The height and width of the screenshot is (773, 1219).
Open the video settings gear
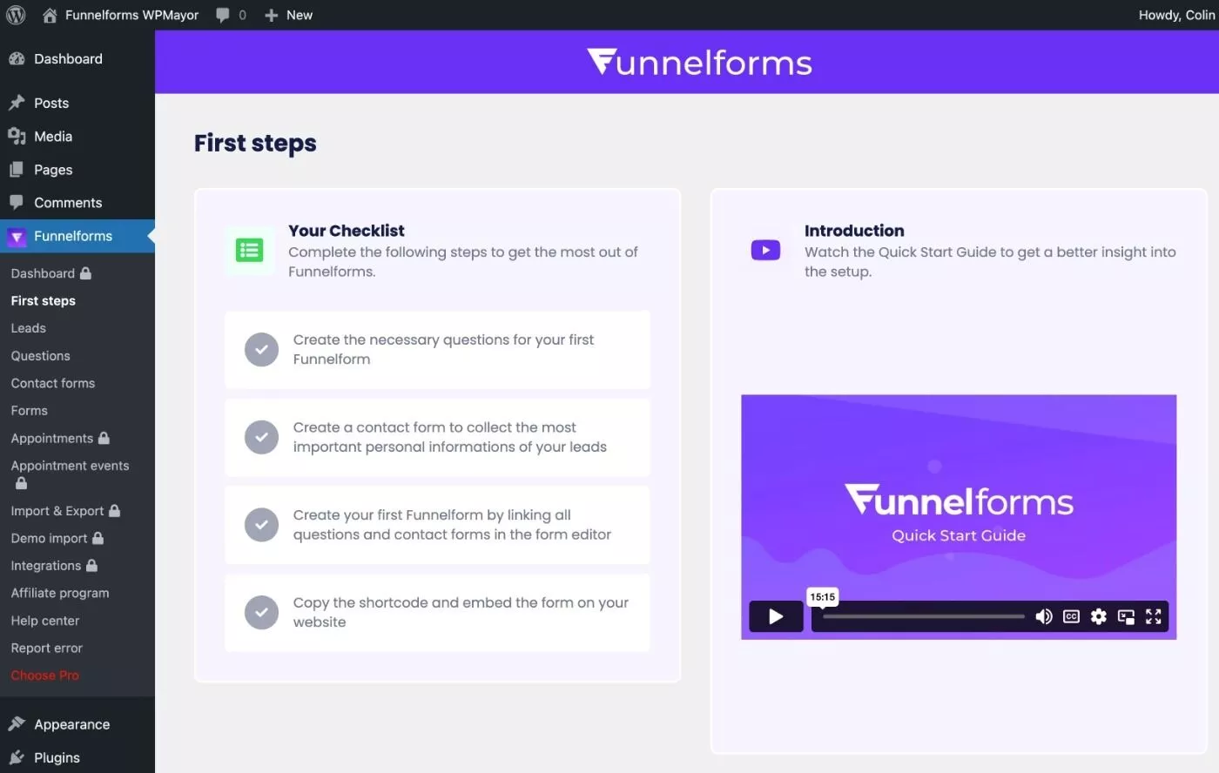tap(1099, 616)
